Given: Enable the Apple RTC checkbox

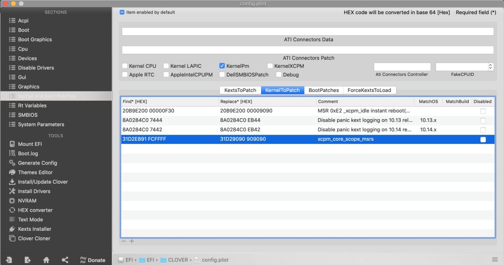Looking at the screenshot, I should [124, 75].
